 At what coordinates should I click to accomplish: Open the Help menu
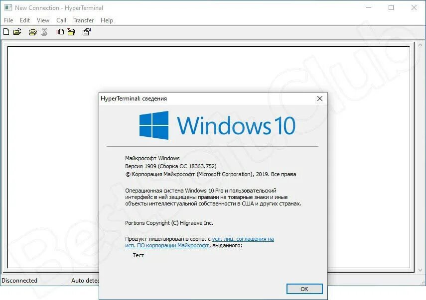click(107, 20)
